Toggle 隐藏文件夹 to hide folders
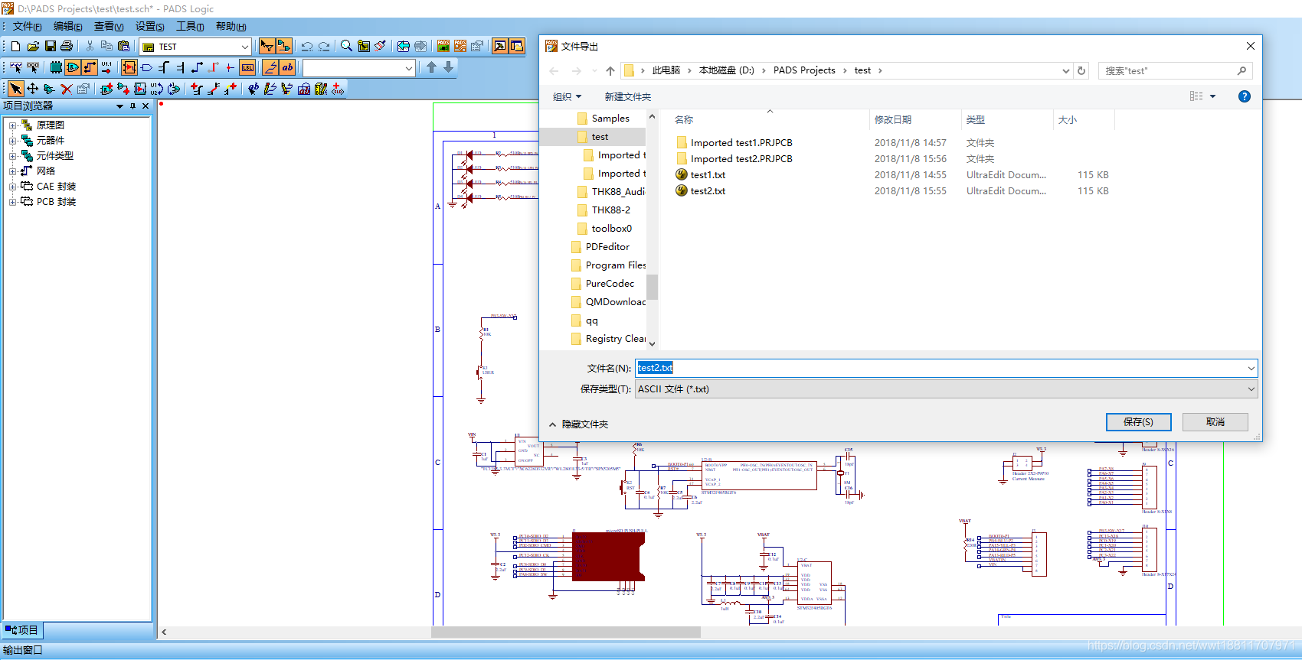 coord(578,424)
